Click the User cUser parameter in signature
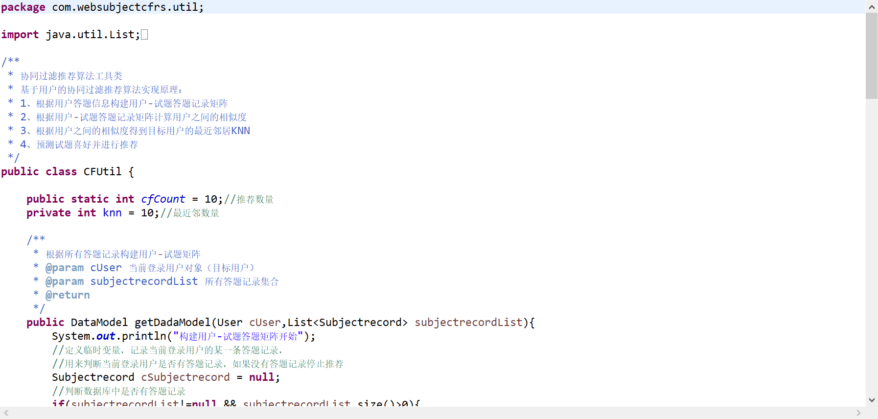This screenshot has width=878, height=419. pyautogui.click(x=249, y=323)
